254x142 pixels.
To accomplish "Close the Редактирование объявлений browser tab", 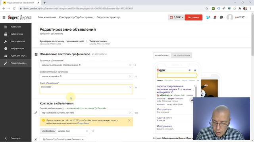I will [38, 3].
